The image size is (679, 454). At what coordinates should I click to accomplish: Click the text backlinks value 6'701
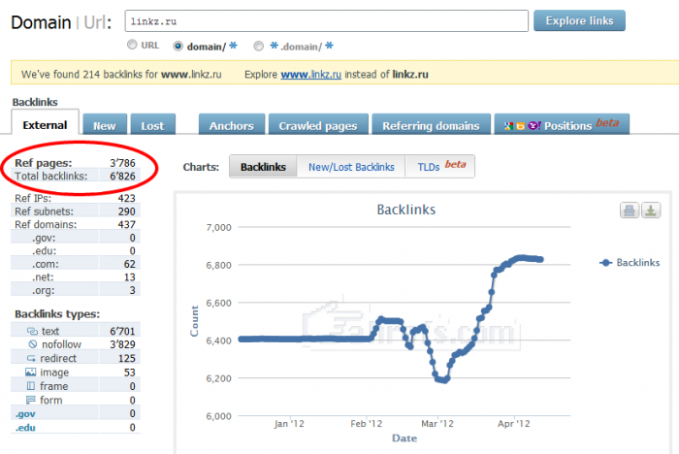coord(122,331)
